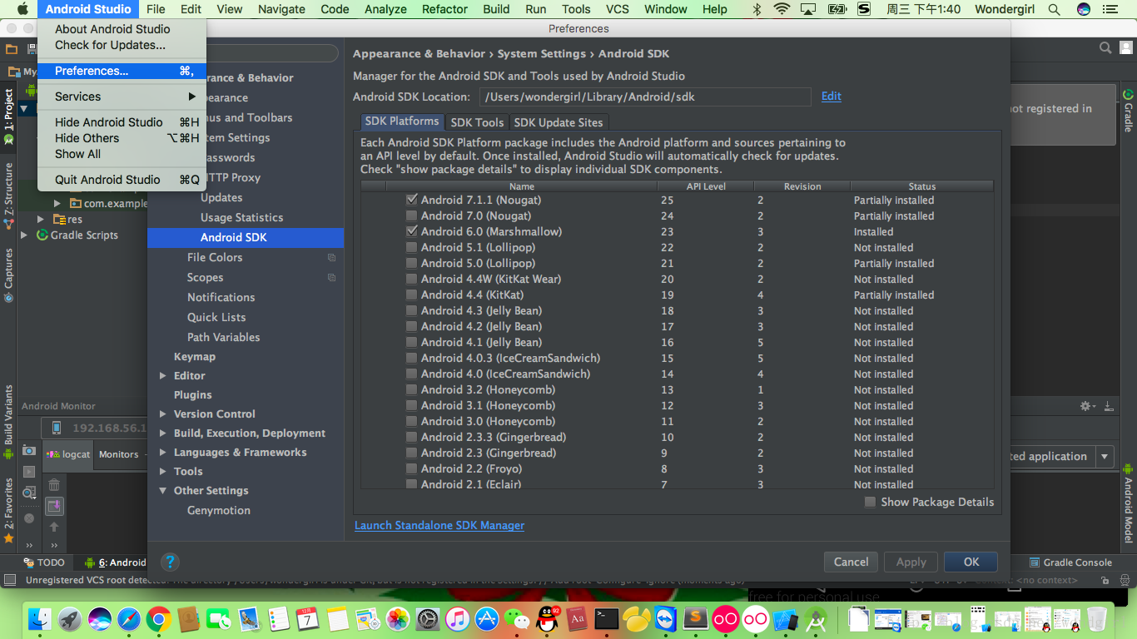Screen dimensions: 1137x639
Task: Open the Plugins settings page
Action: [192, 395]
